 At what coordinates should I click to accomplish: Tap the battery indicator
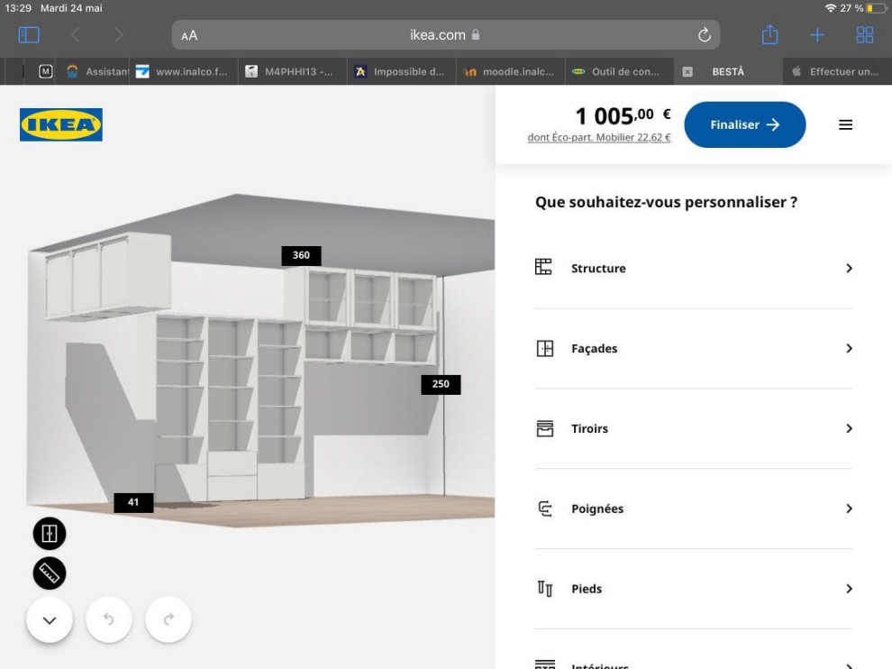pos(876,8)
